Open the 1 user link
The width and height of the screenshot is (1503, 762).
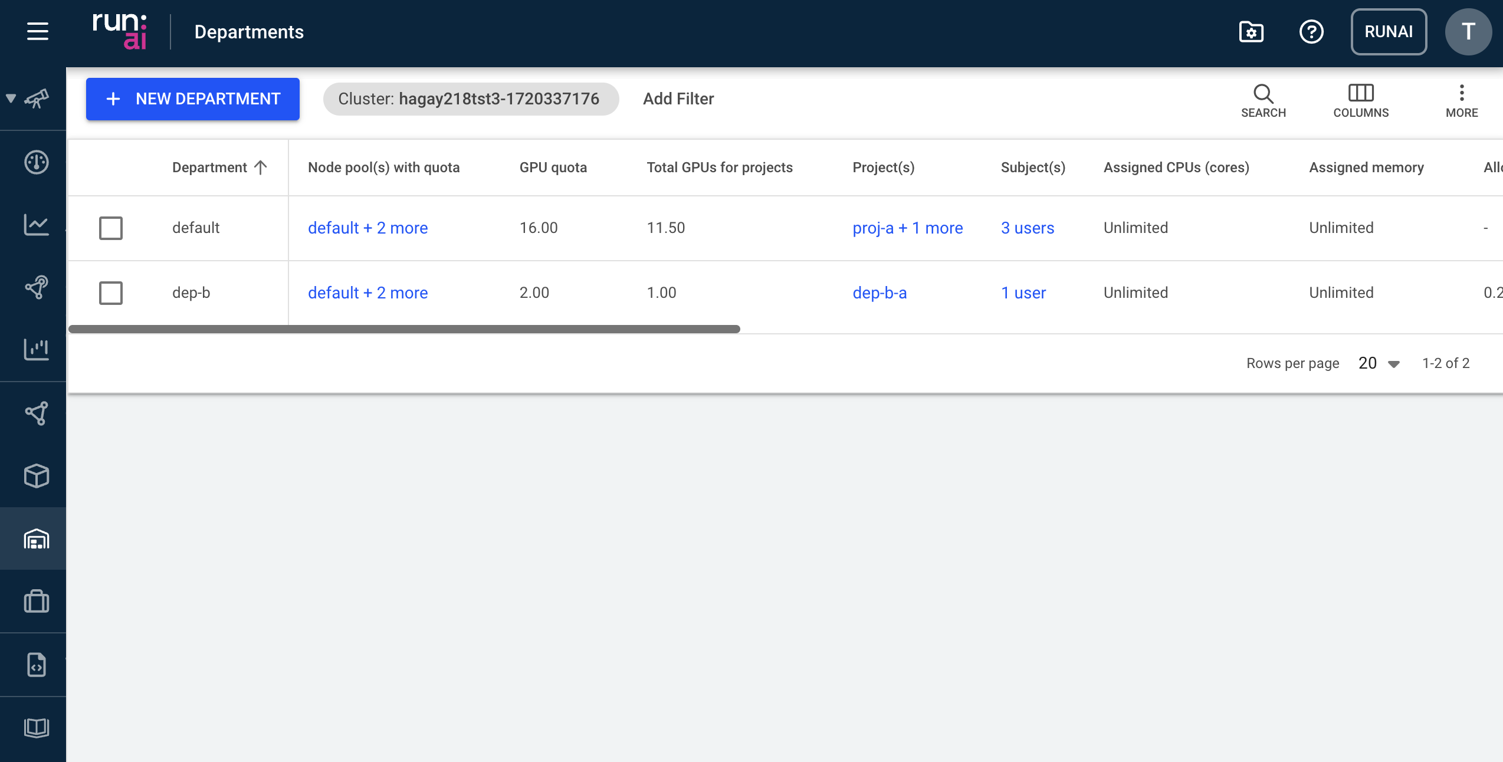(x=1023, y=293)
